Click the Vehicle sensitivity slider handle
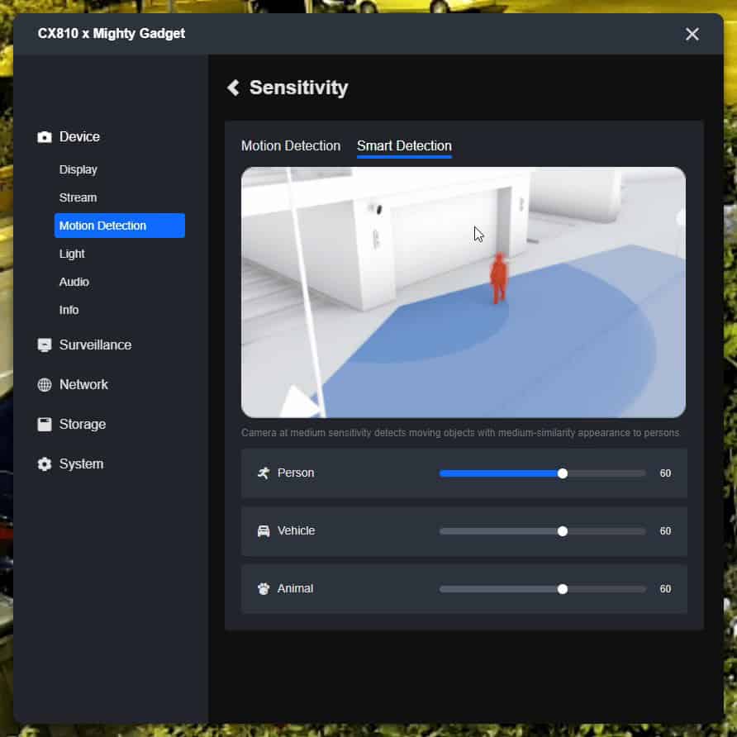 [x=563, y=531]
